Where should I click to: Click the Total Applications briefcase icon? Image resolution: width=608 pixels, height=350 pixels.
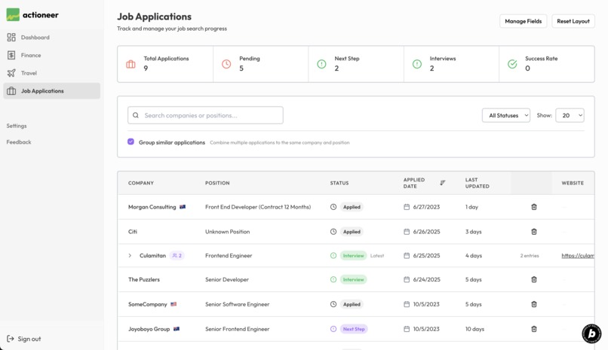131,64
